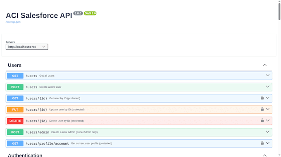
Task: Click 'Delete user by ID (protected)' text
Action: pyautogui.click(x=67, y=121)
